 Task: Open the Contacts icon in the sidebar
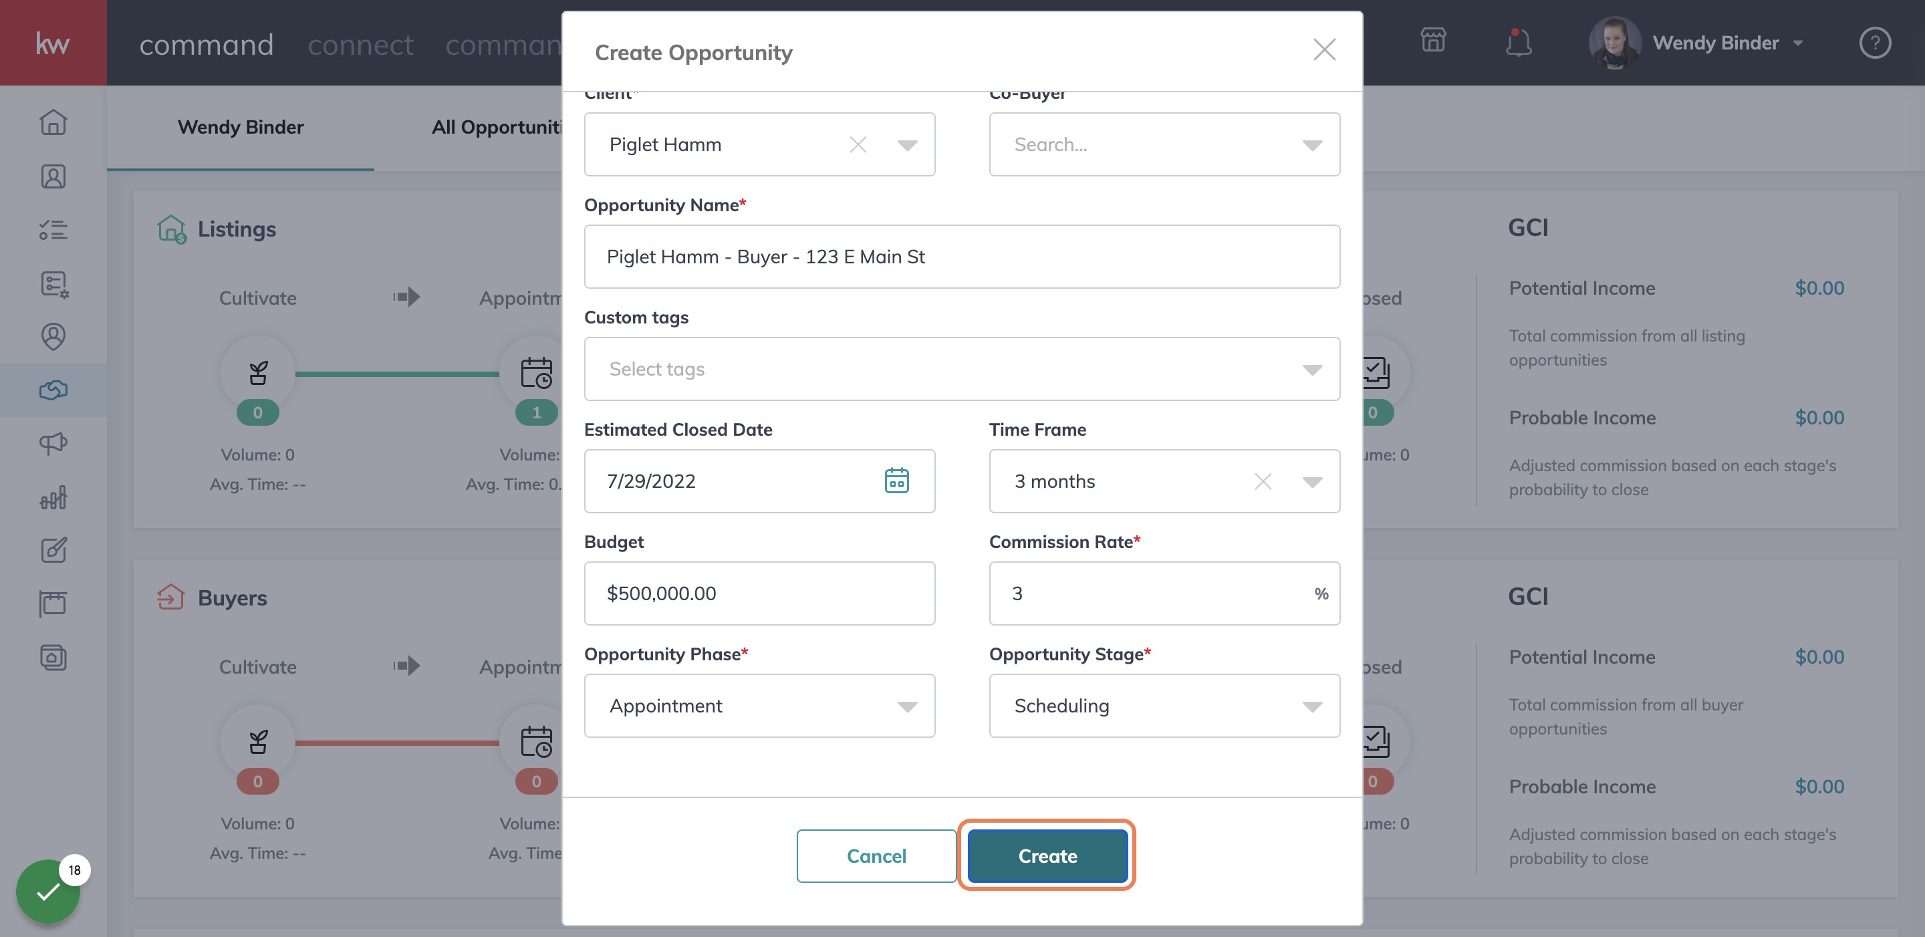53,176
